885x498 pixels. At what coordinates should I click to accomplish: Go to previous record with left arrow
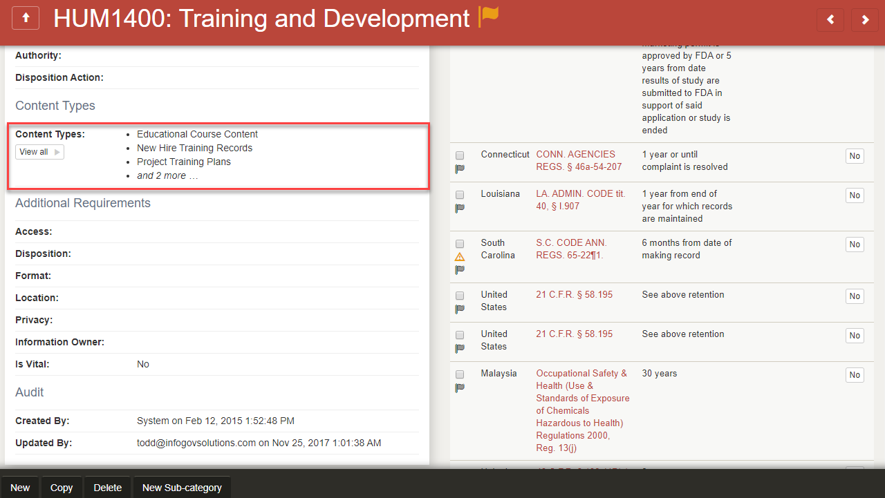pos(830,20)
